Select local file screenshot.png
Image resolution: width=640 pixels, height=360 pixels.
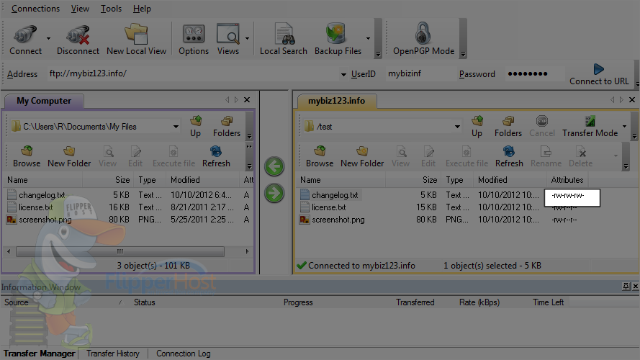coord(45,220)
